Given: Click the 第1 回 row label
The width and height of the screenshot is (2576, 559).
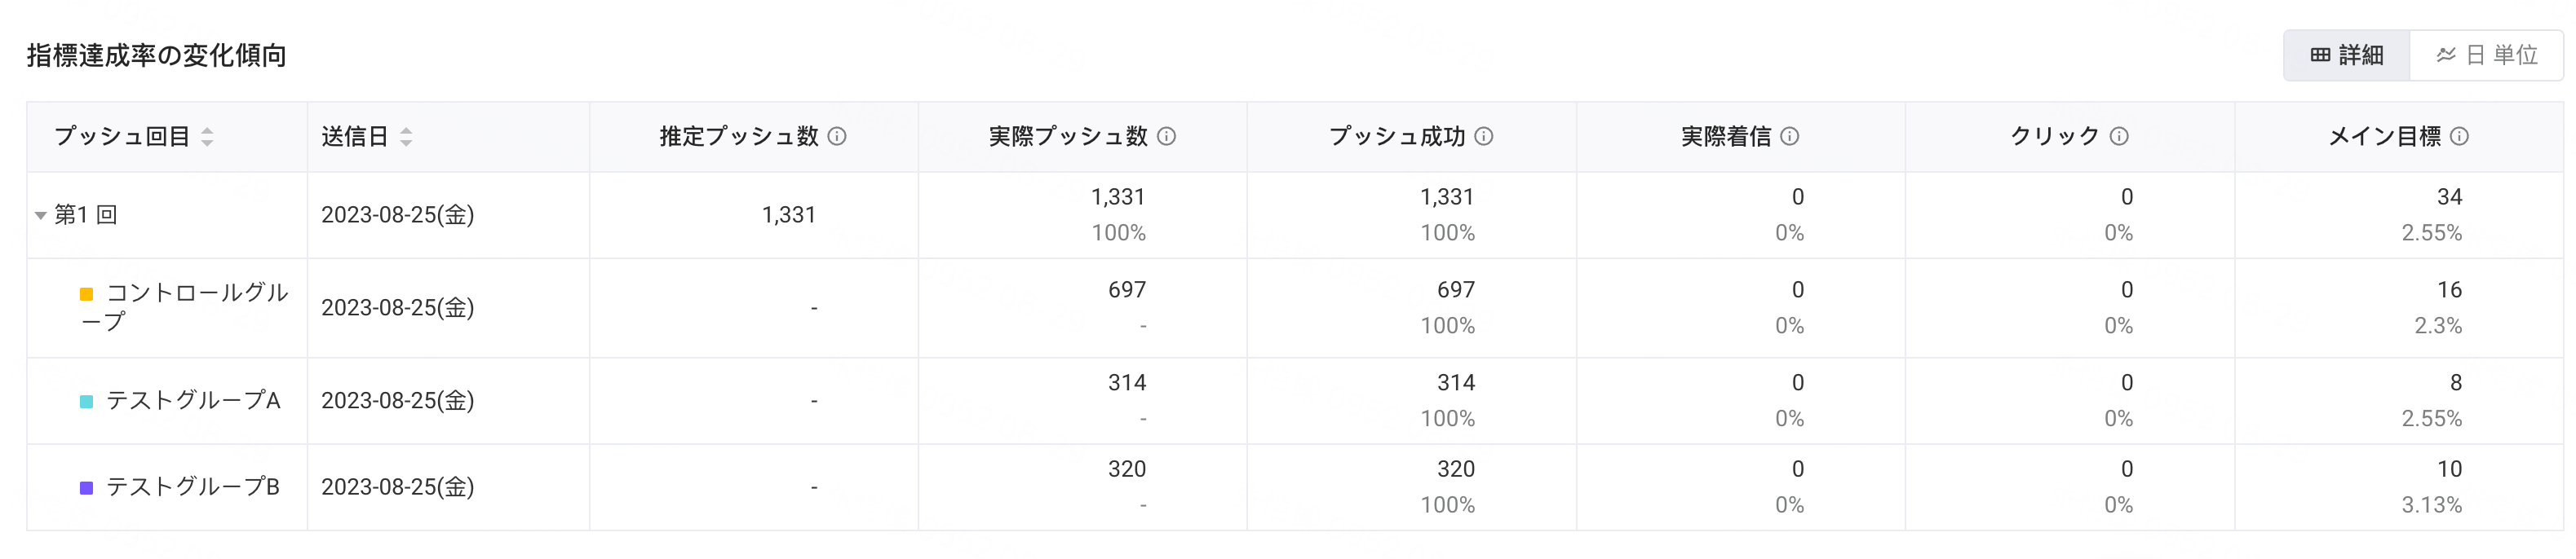Looking at the screenshot, I should (x=86, y=214).
